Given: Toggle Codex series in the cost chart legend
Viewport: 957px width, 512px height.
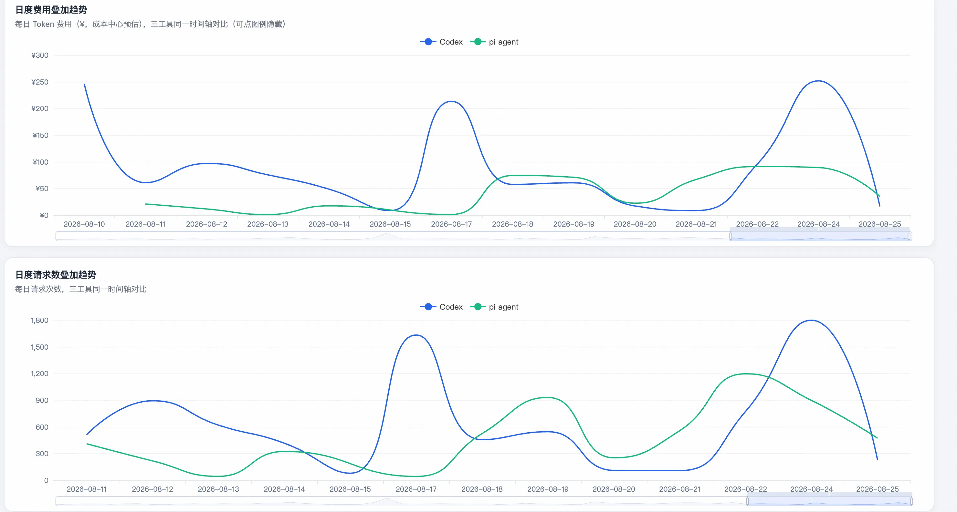Looking at the screenshot, I should [x=441, y=42].
